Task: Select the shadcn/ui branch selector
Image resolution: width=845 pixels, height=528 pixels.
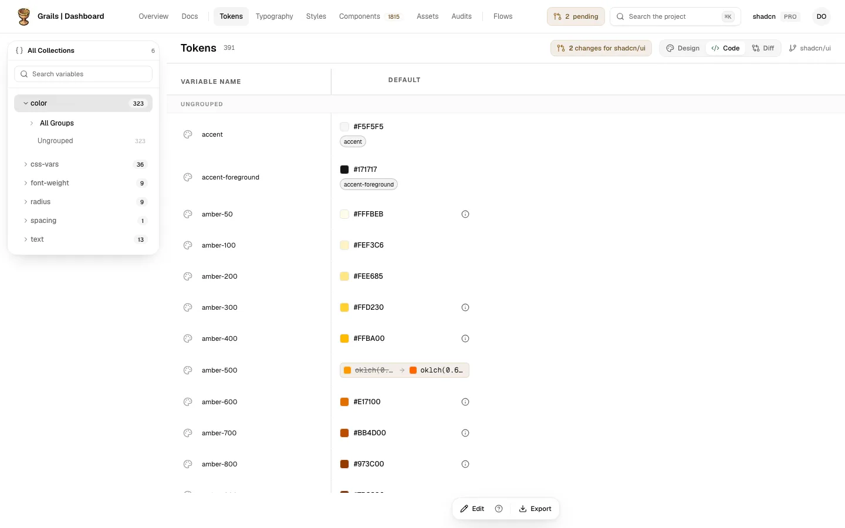Action: (x=810, y=48)
